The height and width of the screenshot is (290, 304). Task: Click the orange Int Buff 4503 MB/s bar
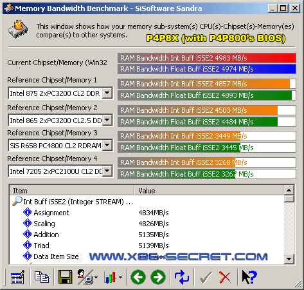pos(207,110)
